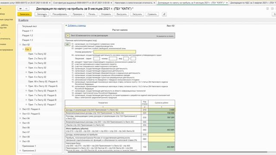276x155 pixels.
Task: Click the license 'номер' input box
Action: click(x=113, y=59)
